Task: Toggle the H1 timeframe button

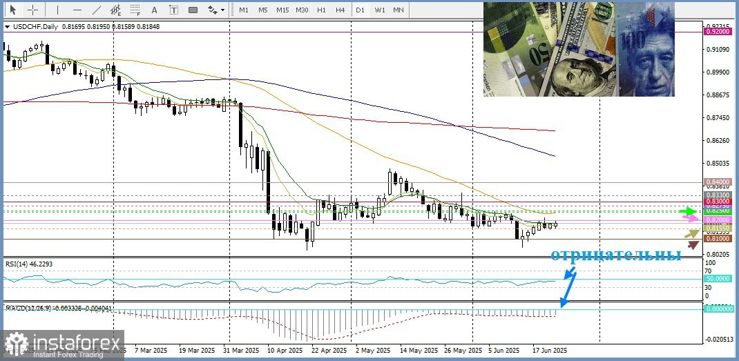Action: click(x=321, y=10)
